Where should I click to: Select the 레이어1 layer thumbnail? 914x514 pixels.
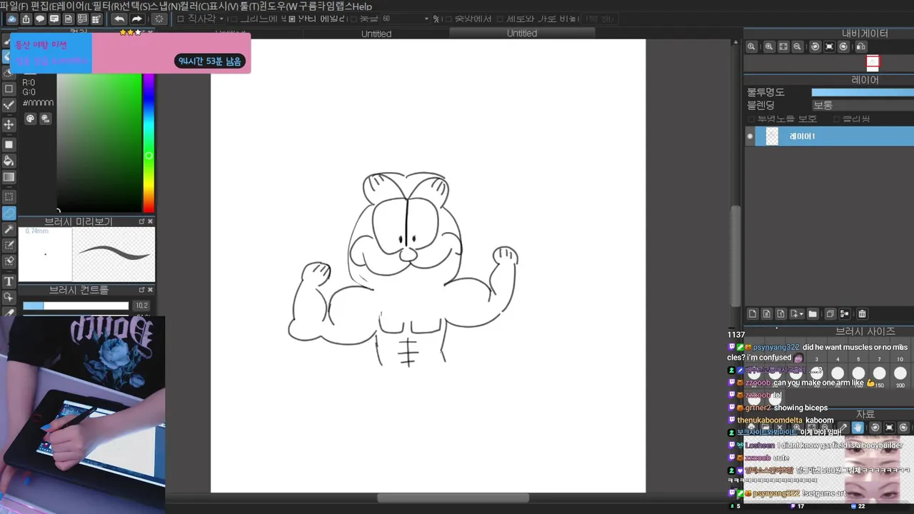coord(772,136)
